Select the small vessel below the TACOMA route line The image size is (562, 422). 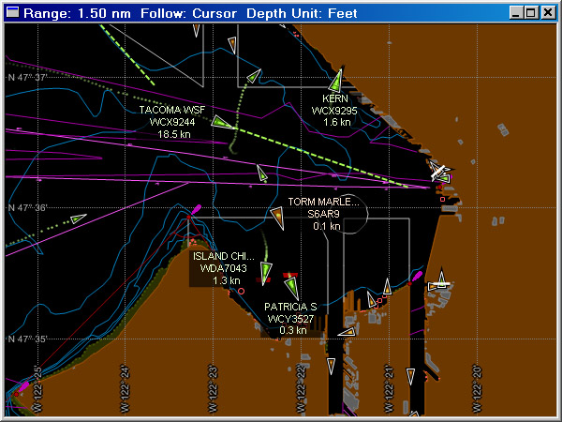[262, 173]
